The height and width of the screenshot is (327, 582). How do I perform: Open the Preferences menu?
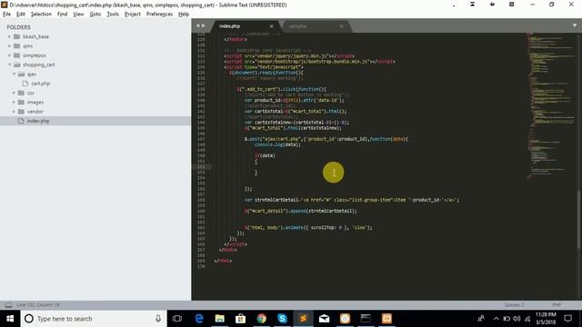[x=159, y=15]
